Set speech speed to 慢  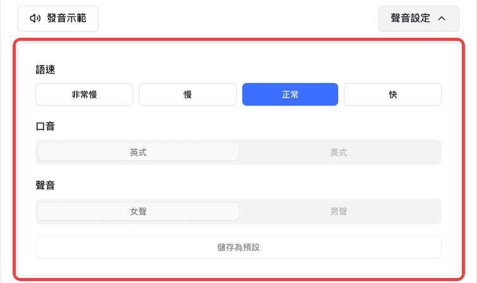pos(187,94)
